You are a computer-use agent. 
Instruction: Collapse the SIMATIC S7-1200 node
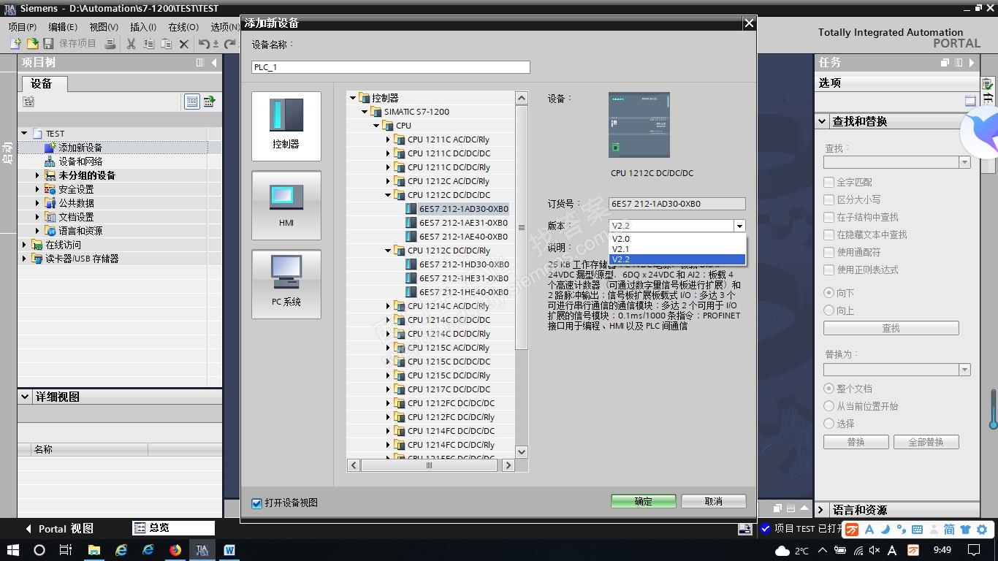(x=365, y=112)
